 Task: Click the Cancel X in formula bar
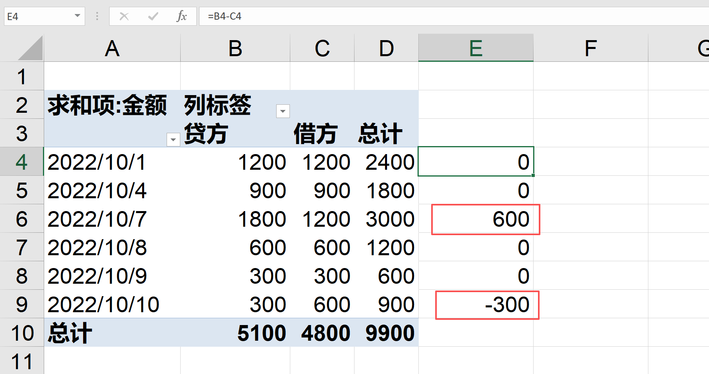(x=124, y=16)
